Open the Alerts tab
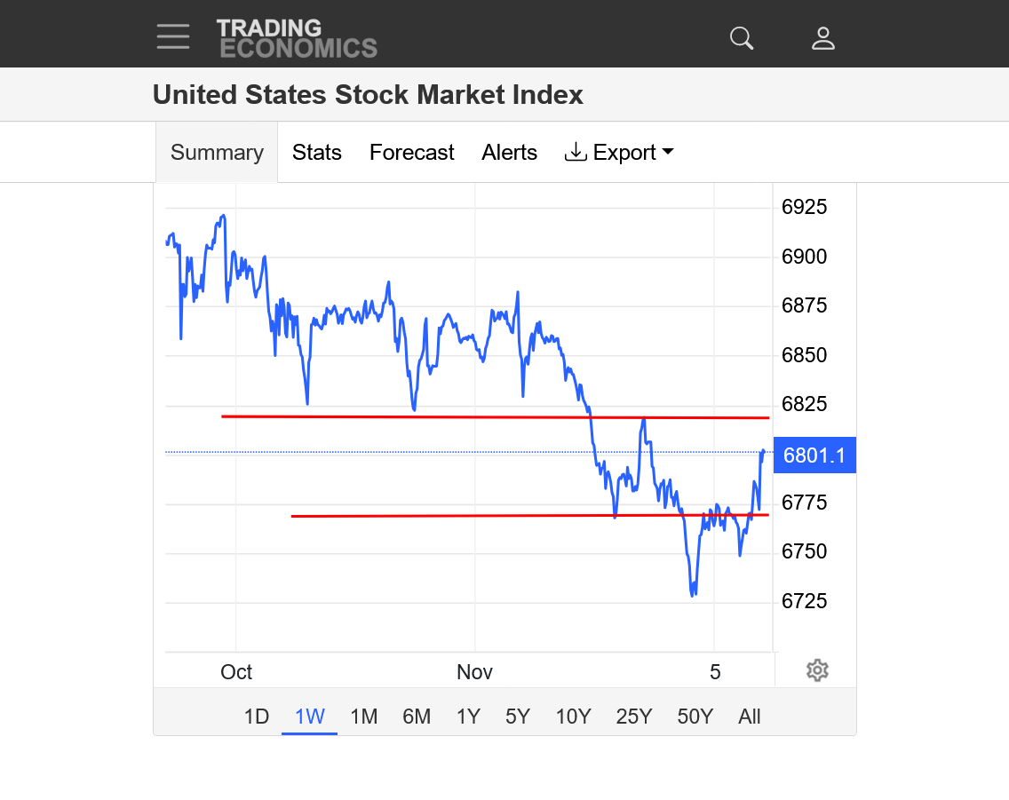The width and height of the screenshot is (1009, 800). coord(510,153)
